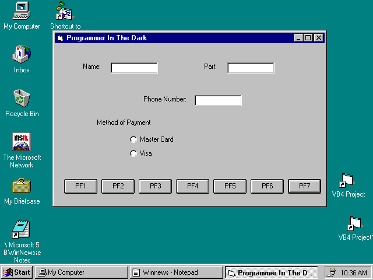Click the PF7 button
Screen dimensions: 373x280
(304, 186)
